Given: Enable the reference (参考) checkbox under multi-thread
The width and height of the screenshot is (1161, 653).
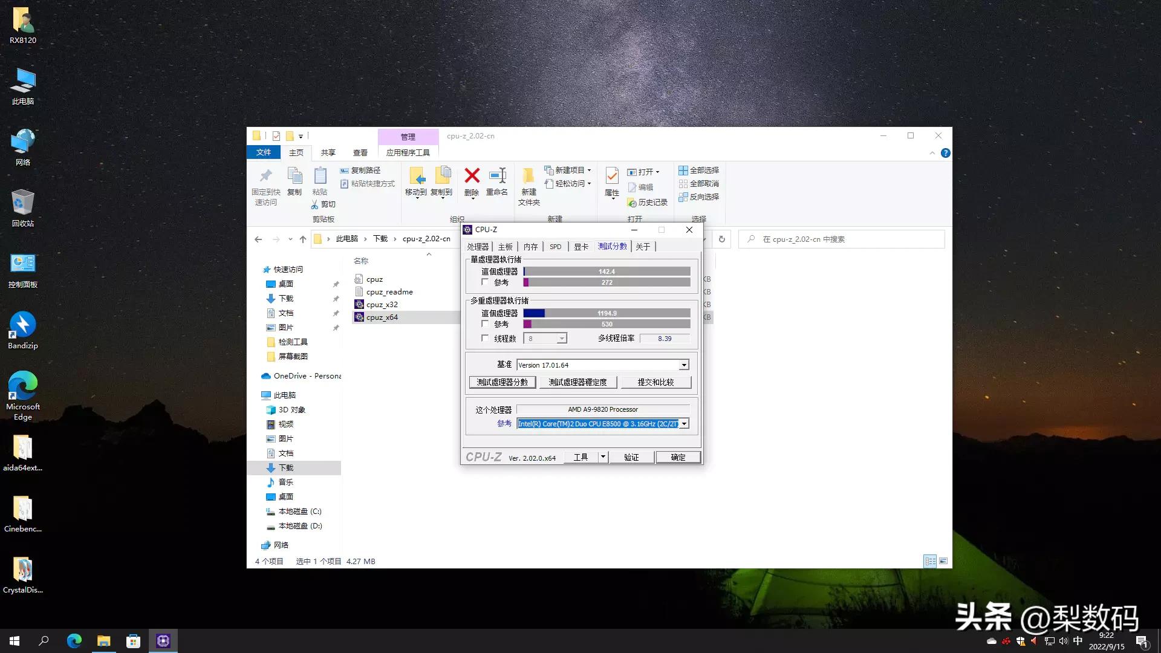Looking at the screenshot, I should (486, 323).
